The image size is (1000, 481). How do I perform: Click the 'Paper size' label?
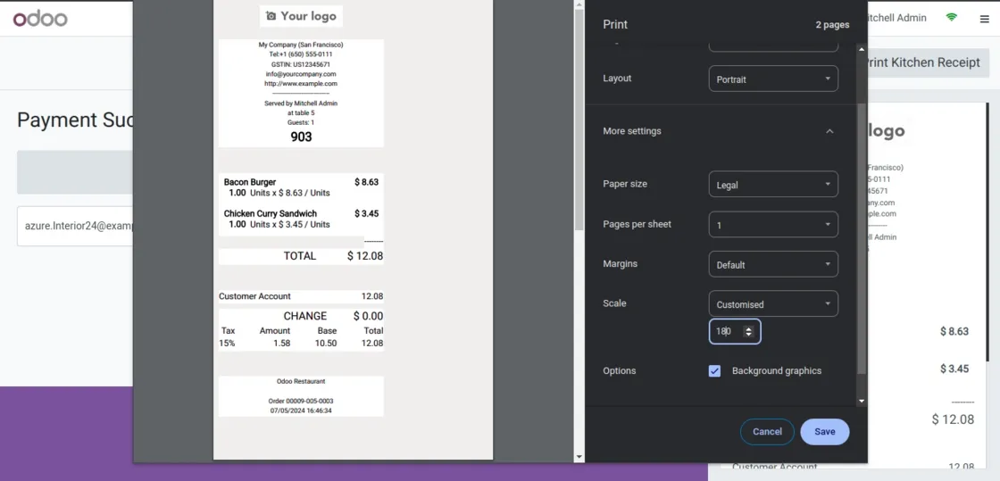[x=625, y=184]
